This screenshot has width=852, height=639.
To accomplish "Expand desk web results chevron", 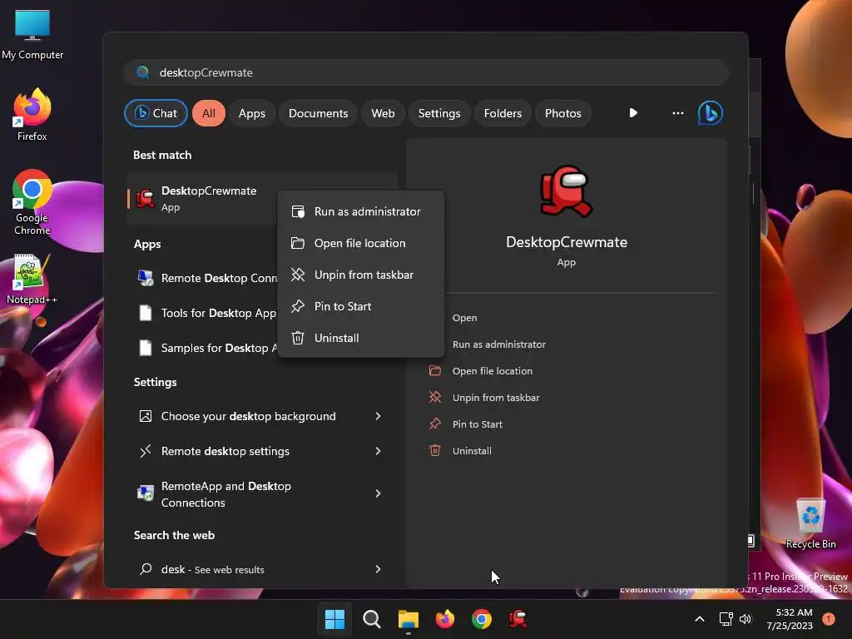I will [379, 569].
